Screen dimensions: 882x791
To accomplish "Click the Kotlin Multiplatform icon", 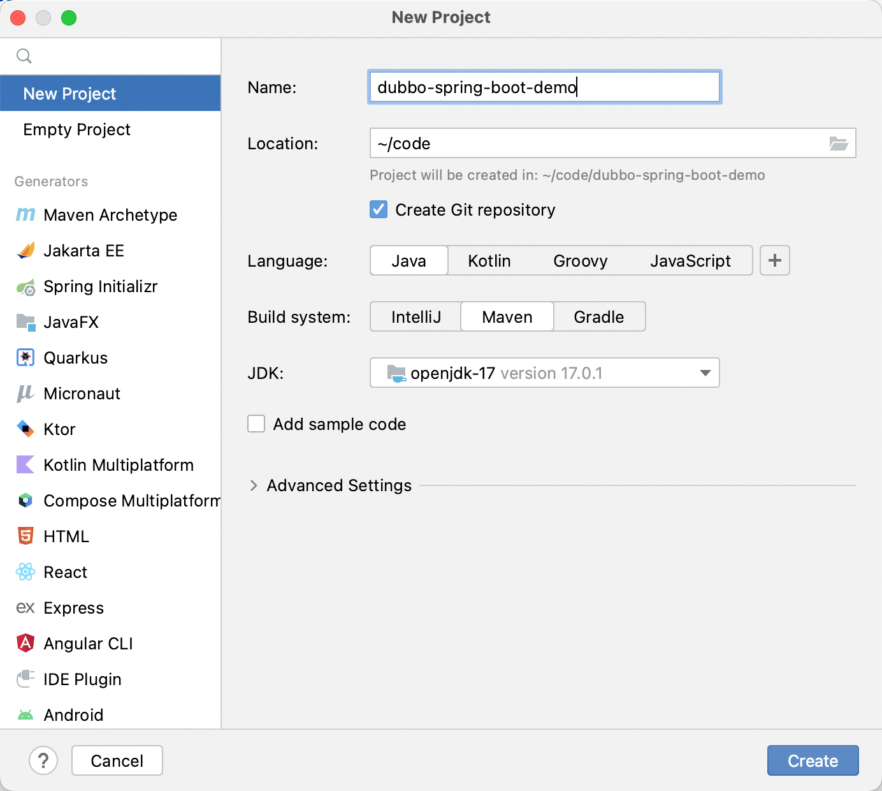I will click(25, 465).
